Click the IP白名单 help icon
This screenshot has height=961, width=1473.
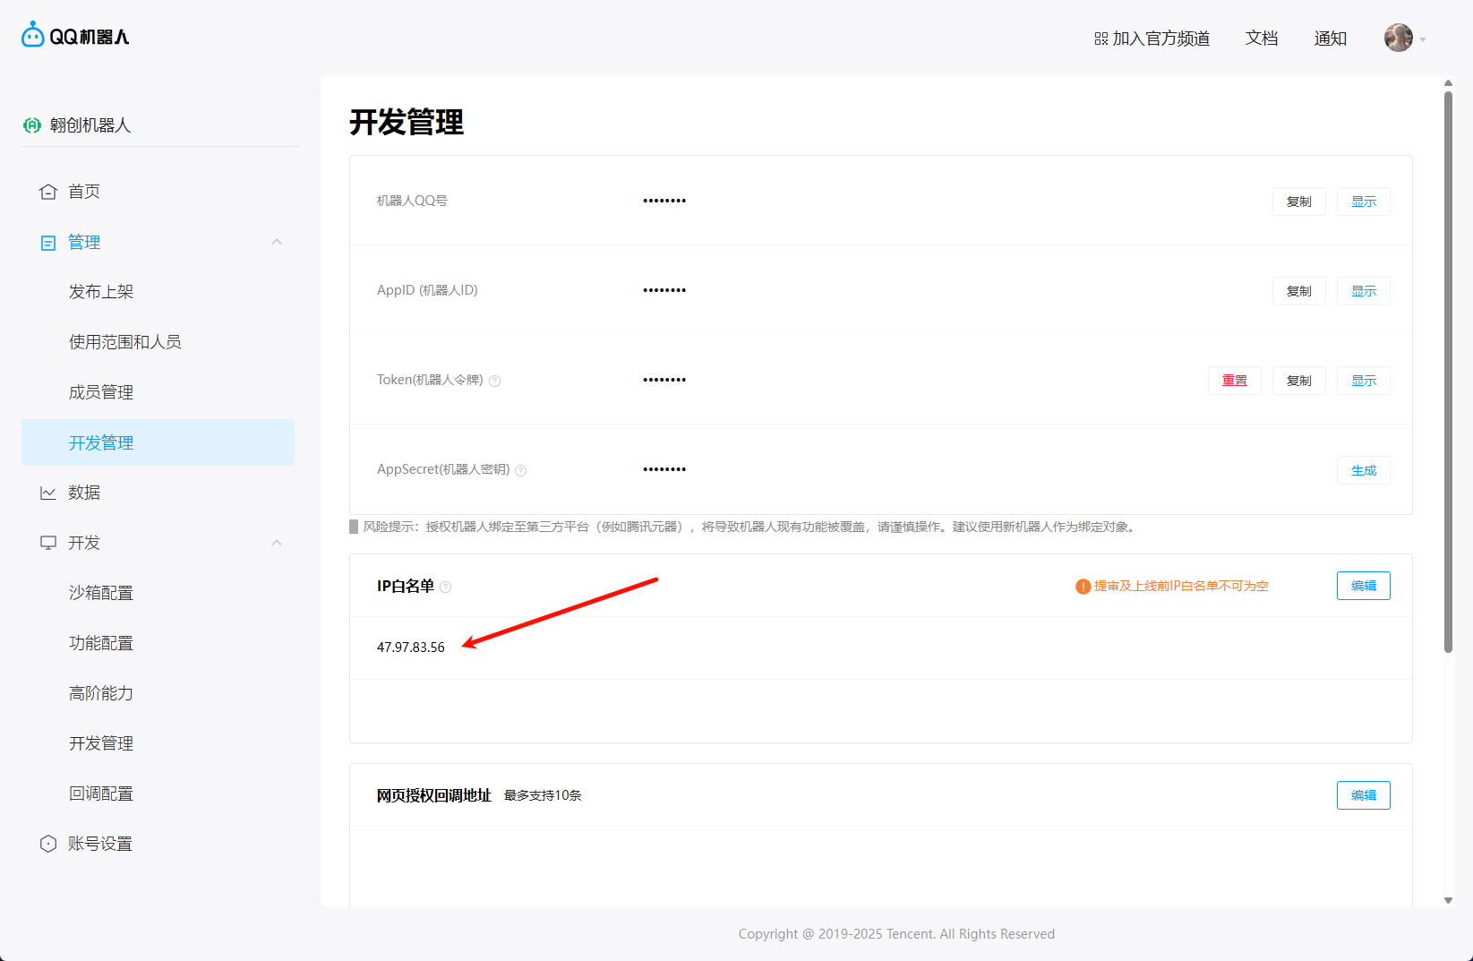point(446,588)
